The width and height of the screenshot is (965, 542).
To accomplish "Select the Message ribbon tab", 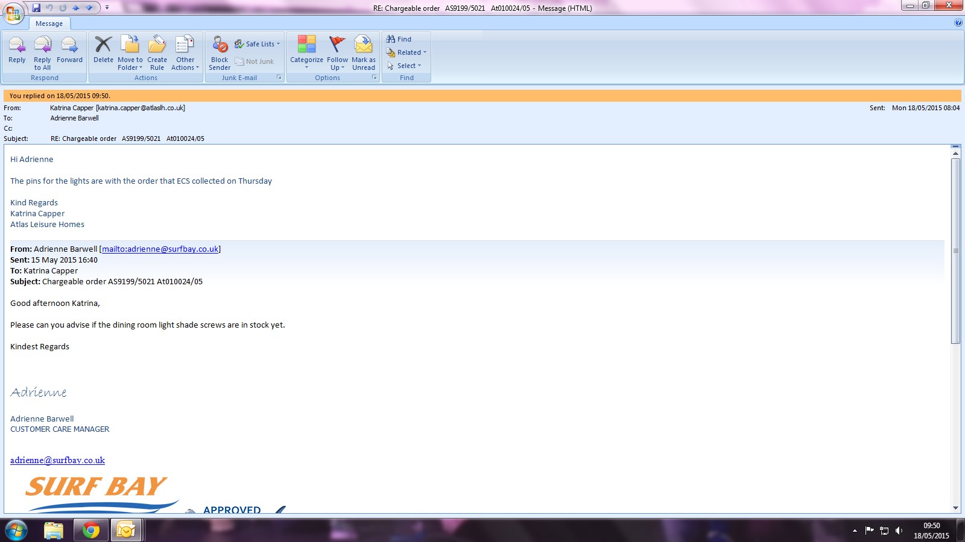I will 49,23.
